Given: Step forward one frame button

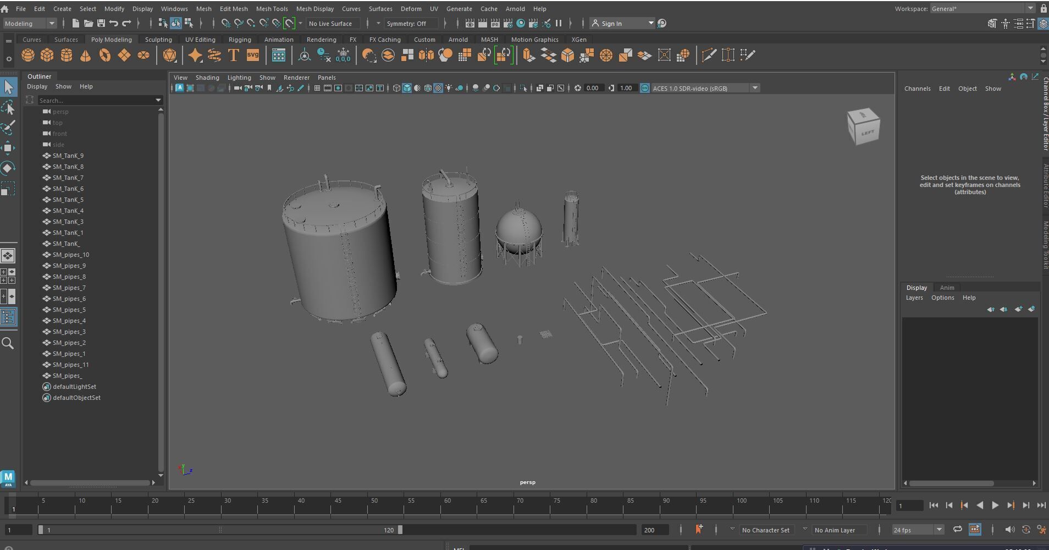Looking at the screenshot, I should tap(1026, 505).
